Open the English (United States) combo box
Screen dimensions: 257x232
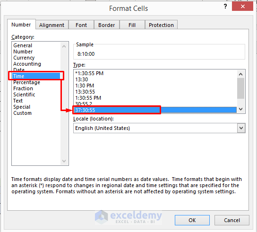pos(159,128)
